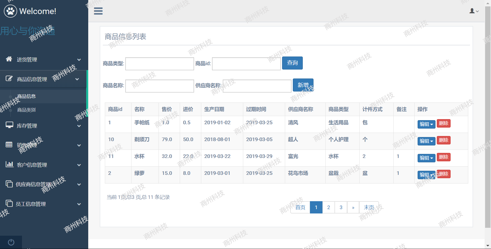Screen dimensions: 491x249
Task: Open 供应商信息管理 menu
Action: point(43,184)
